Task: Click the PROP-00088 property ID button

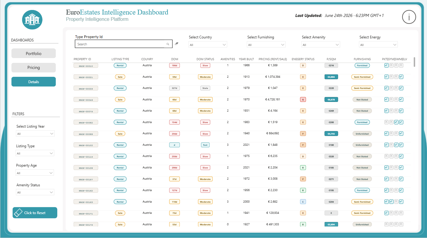Action: 86,134
